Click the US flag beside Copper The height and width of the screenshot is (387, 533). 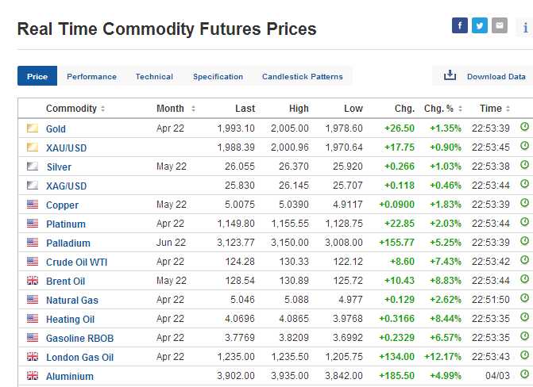(33, 205)
